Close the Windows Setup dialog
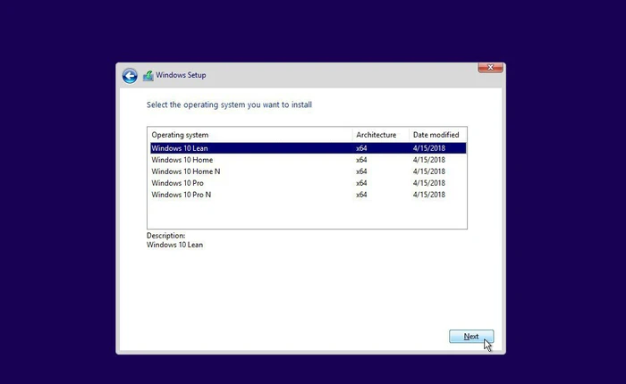 click(x=490, y=67)
